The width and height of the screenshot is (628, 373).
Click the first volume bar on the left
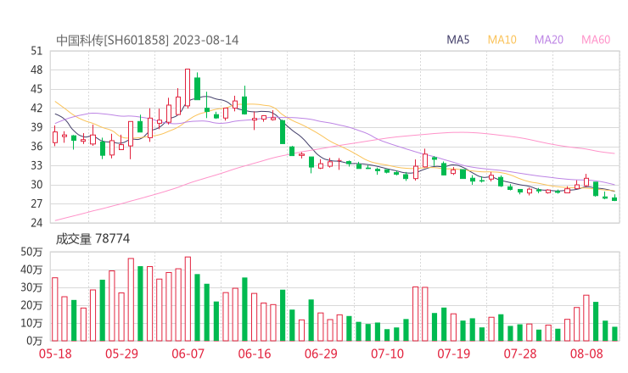click(55, 309)
